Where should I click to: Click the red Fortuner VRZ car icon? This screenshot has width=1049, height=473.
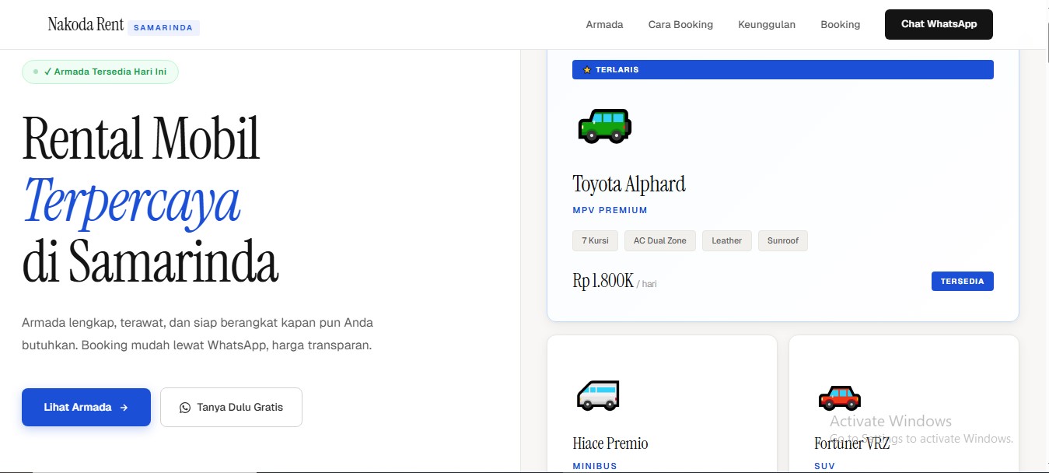[839, 398]
